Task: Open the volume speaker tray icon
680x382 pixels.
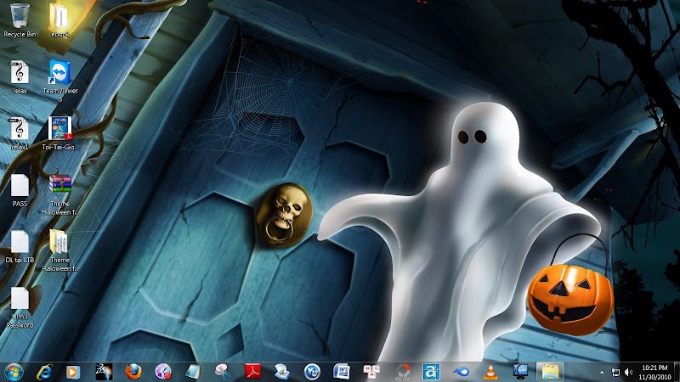Action: click(x=628, y=373)
